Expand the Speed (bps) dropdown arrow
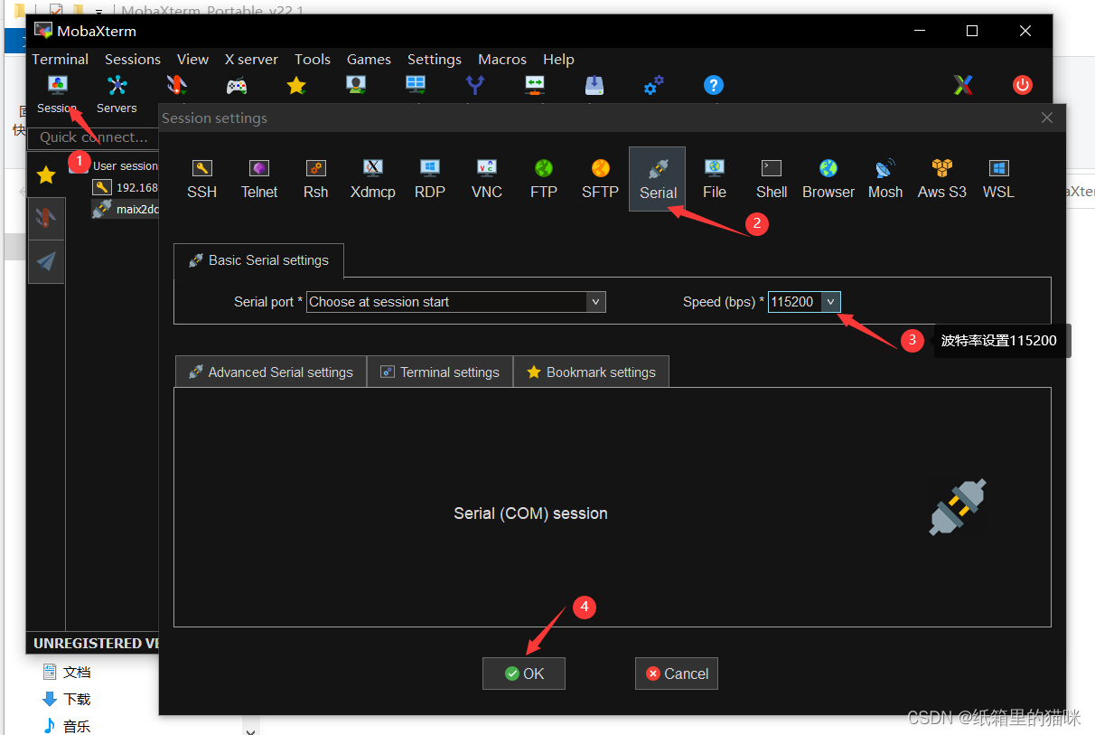The width and height of the screenshot is (1095, 735). pyautogui.click(x=830, y=302)
